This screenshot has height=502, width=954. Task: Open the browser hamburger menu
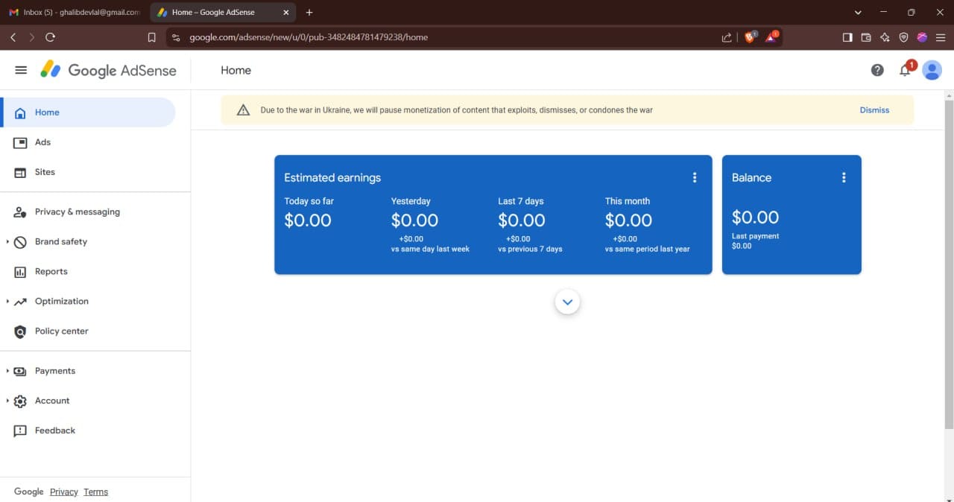point(941,37)
